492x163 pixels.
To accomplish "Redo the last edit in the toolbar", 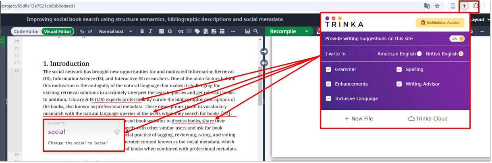I will pyautogui.click(x=90, y=31).
